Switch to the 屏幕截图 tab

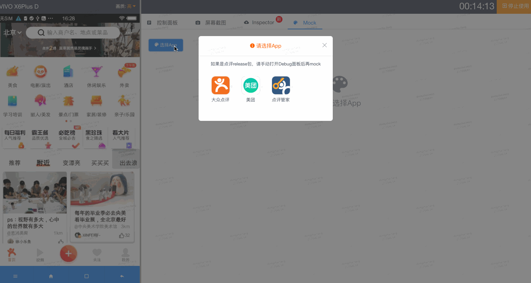pyautogui.click(x=211, y=23)
